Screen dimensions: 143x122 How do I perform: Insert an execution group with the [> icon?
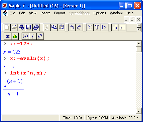tap(104, 27)
